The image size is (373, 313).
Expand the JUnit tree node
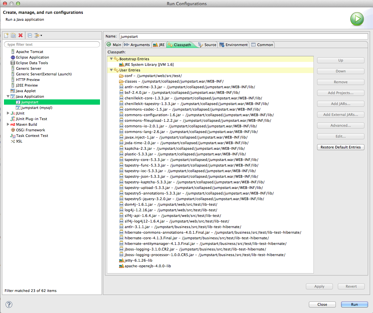pyautogui.click(x=8, y=113)
